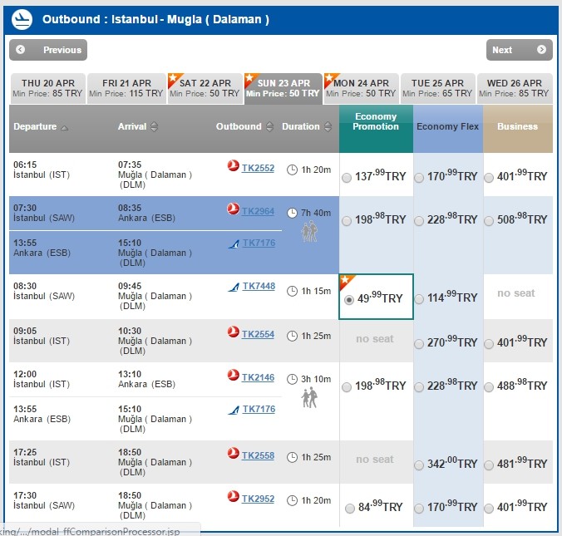Viewport: 562px width, 536px height.
Task: Select the 508.98 TRY Business fare
Action: (x=489, y=221)
